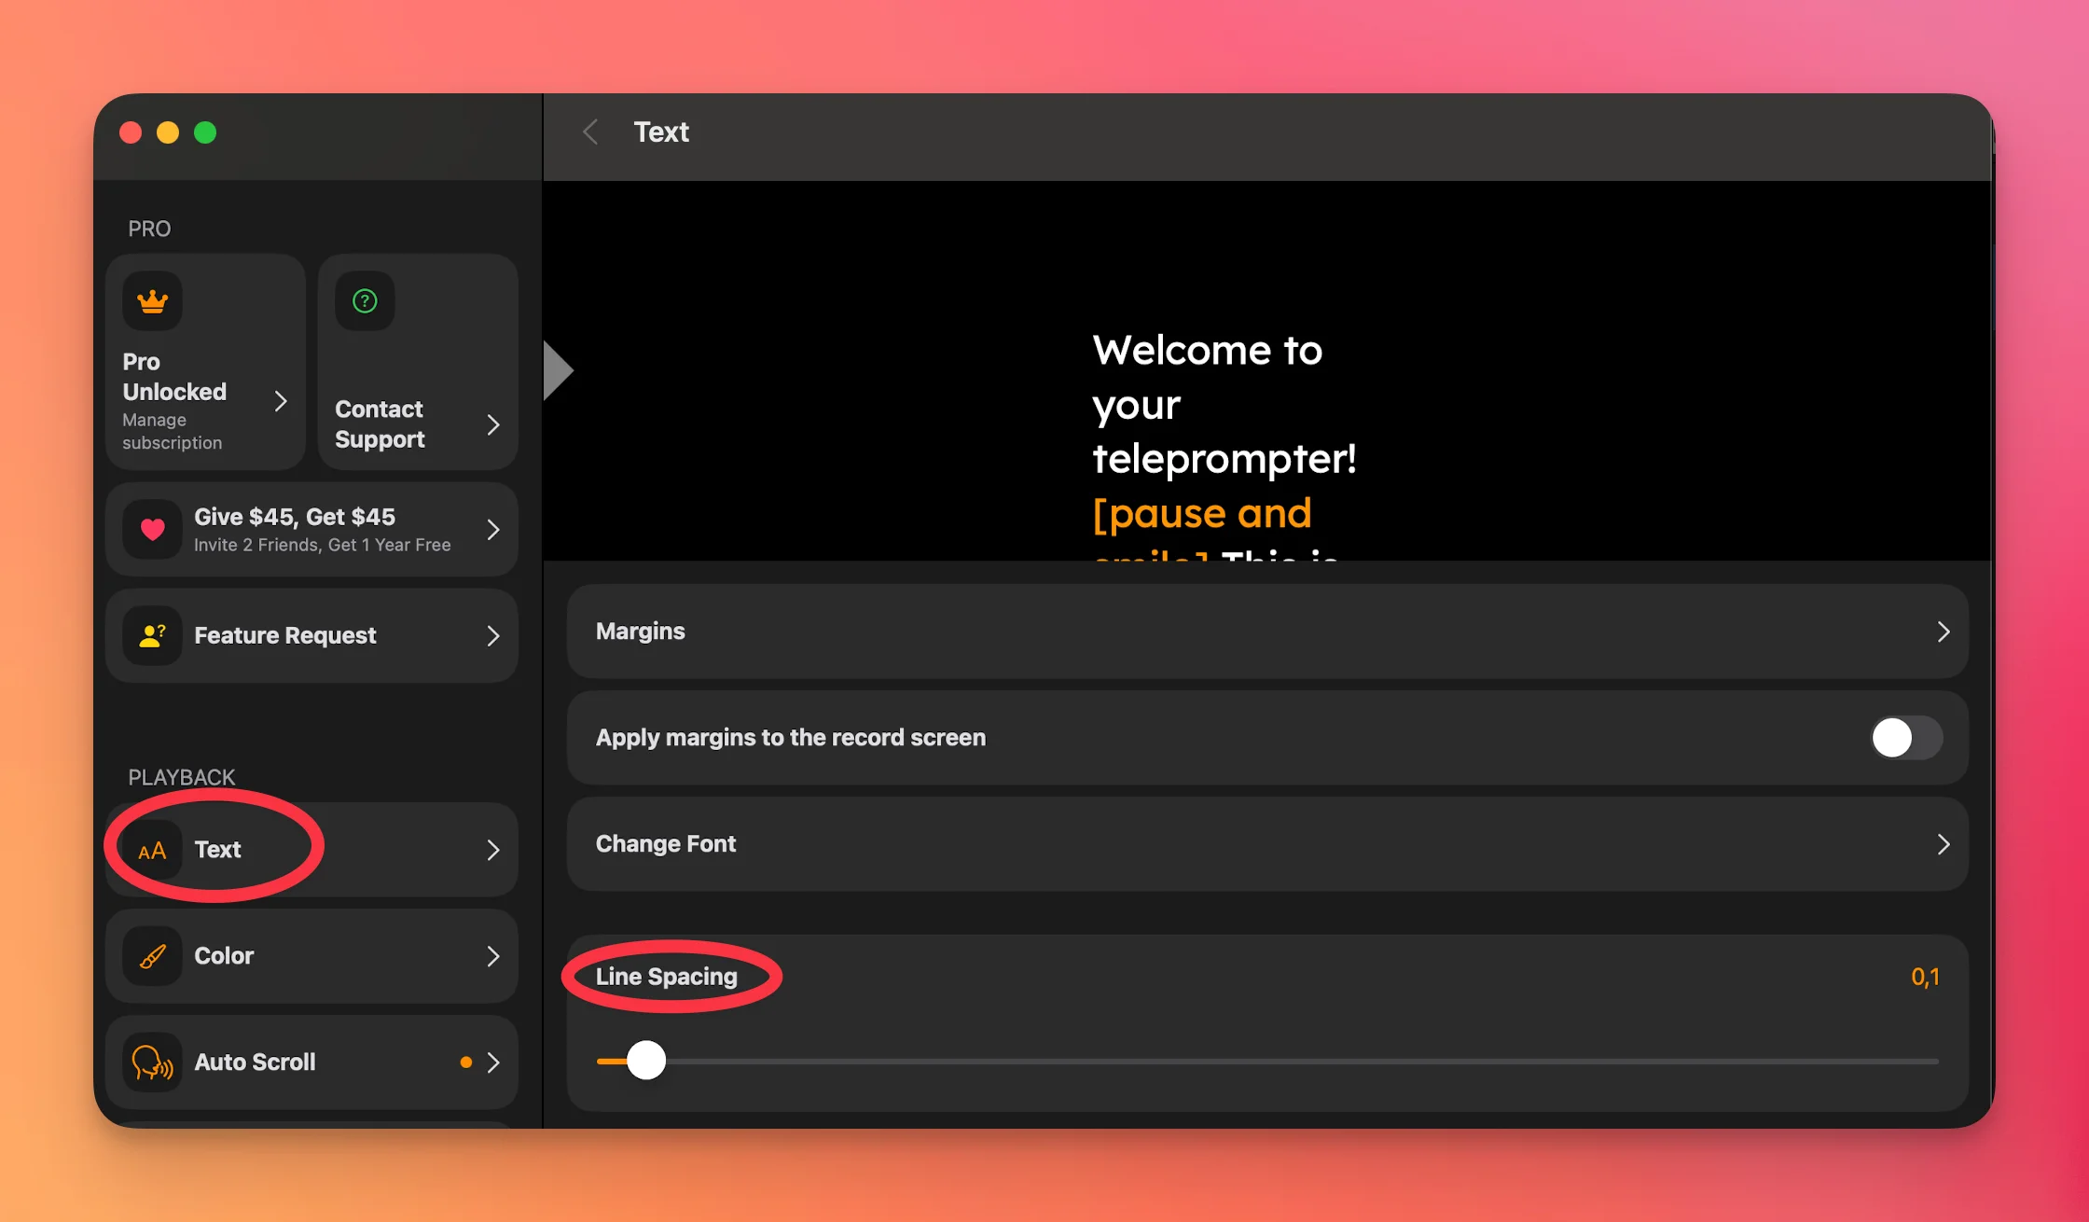This screenshot has height=1222, width=2089.
Task: Click the Feature Request person icon
Action: (x=152, y=635)
